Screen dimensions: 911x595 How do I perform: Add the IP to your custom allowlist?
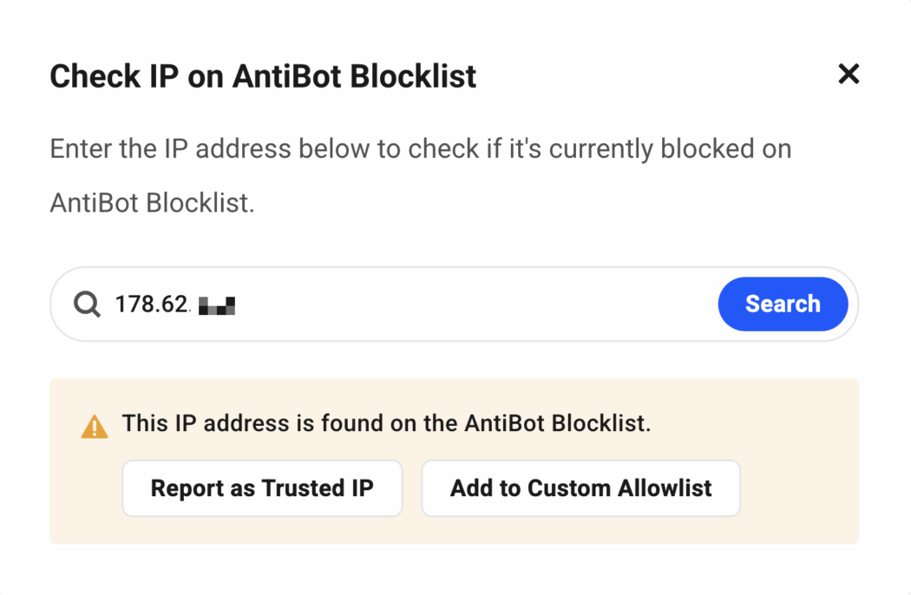click(580, 487)
